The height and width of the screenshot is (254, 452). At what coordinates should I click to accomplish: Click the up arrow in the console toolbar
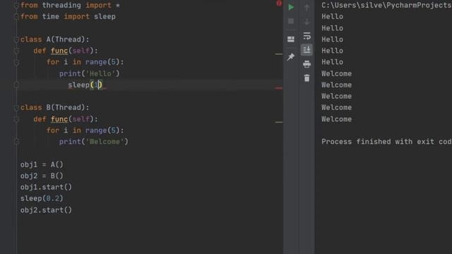(307, 8)
